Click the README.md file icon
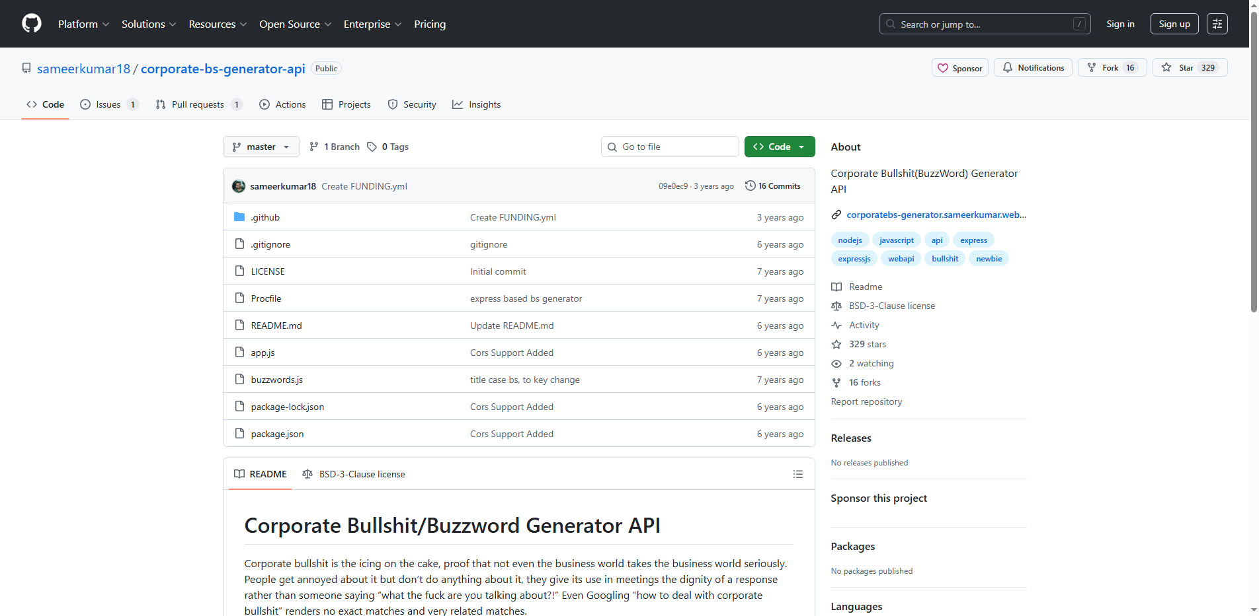The image size is (1259, 616). [239, 325]
